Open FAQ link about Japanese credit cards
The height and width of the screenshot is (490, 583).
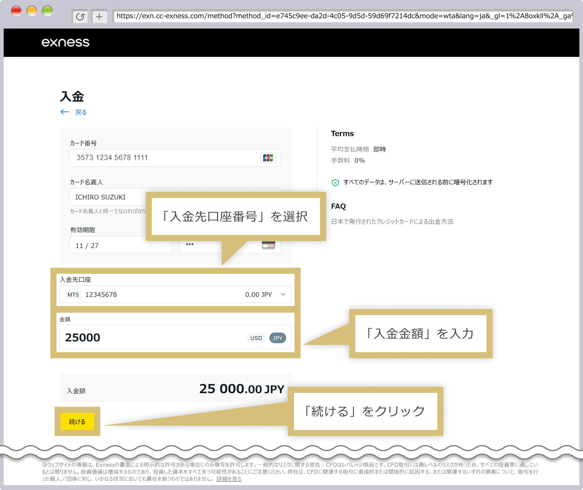click(x=392, y=222)
